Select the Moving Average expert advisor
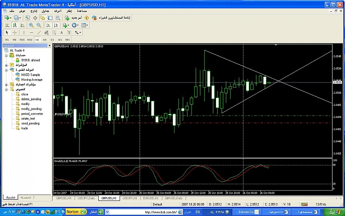Viewport: 345px width, 216px height. (31, 79)
